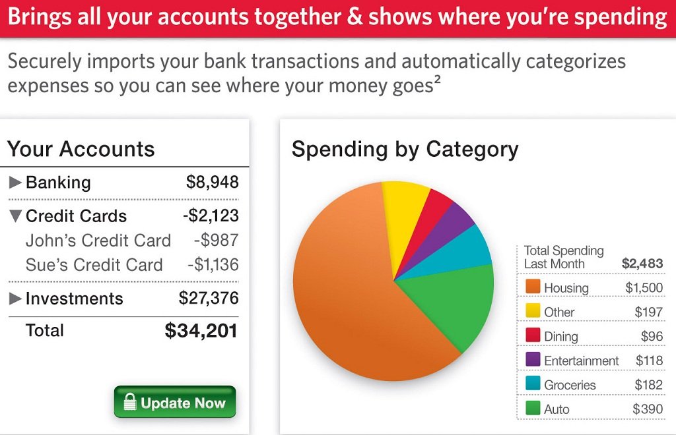Click the green Auto legend swatch
This screenshot has height=435, width=676.
(532, 409)
